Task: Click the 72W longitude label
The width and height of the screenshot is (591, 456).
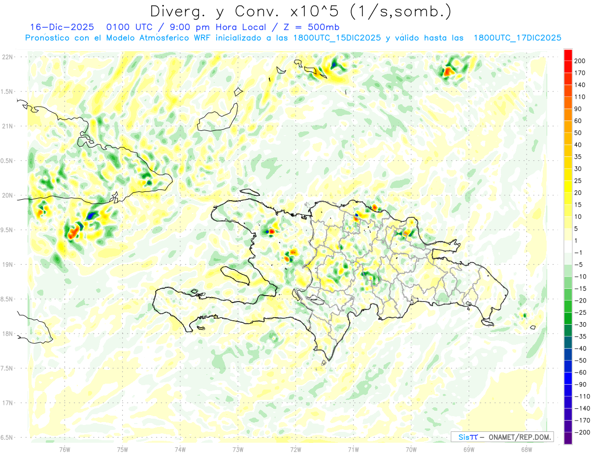Action: coord(295,449)
